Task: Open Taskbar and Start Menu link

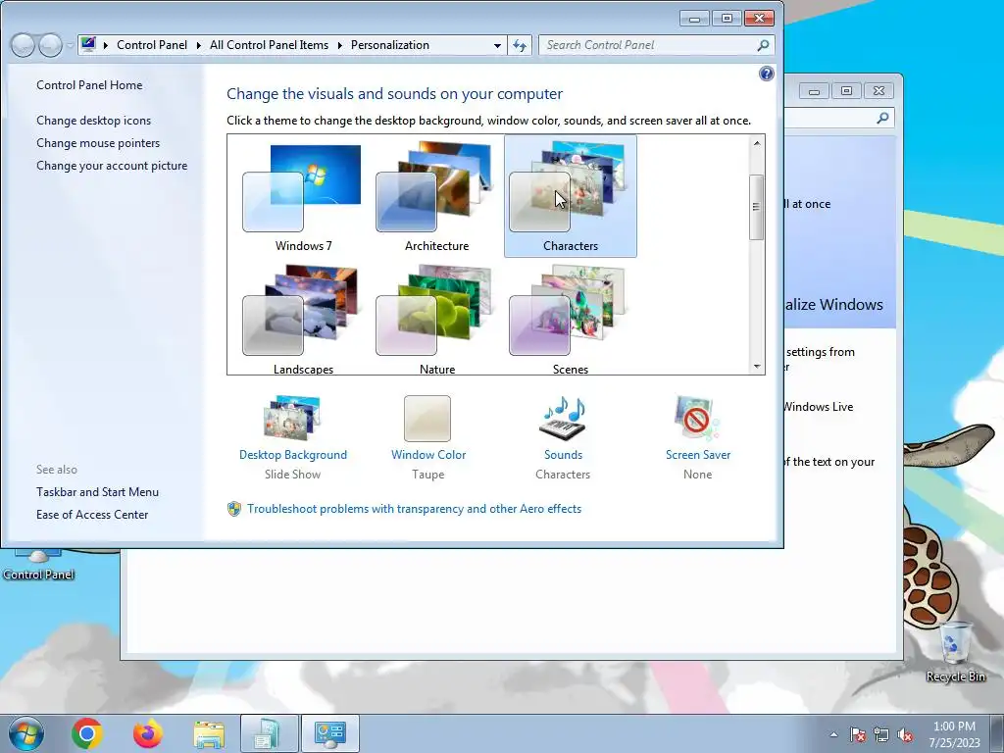Action: [97, 492]
